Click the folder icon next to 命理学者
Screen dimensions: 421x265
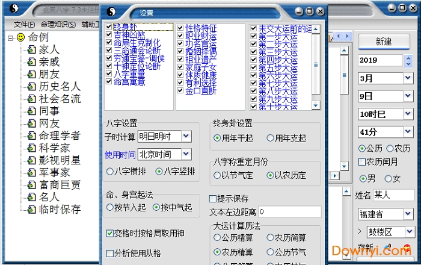32,136
